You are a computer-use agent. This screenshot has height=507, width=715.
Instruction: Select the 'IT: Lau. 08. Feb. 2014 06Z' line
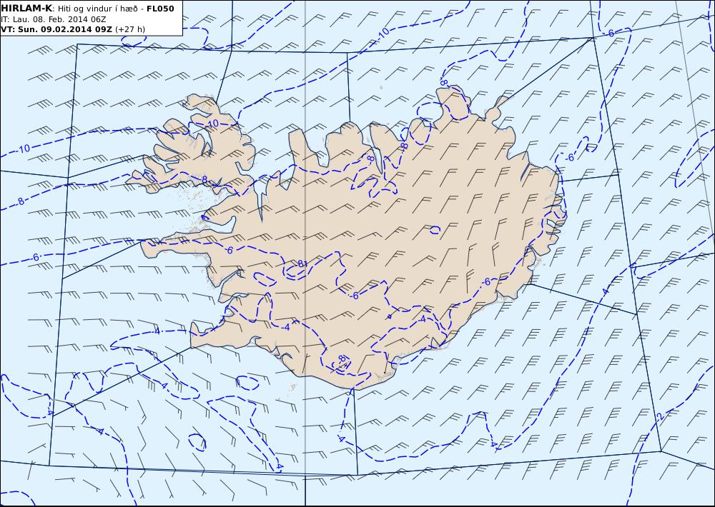(x=54, y=19)
